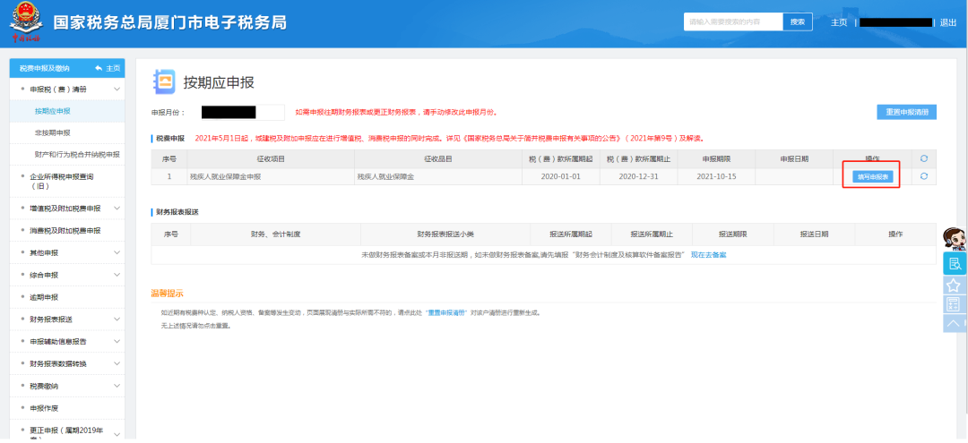968x443 pixels.
Task: Open the document search floating icon
Action: pyautogui.click(x=954, y=263)
